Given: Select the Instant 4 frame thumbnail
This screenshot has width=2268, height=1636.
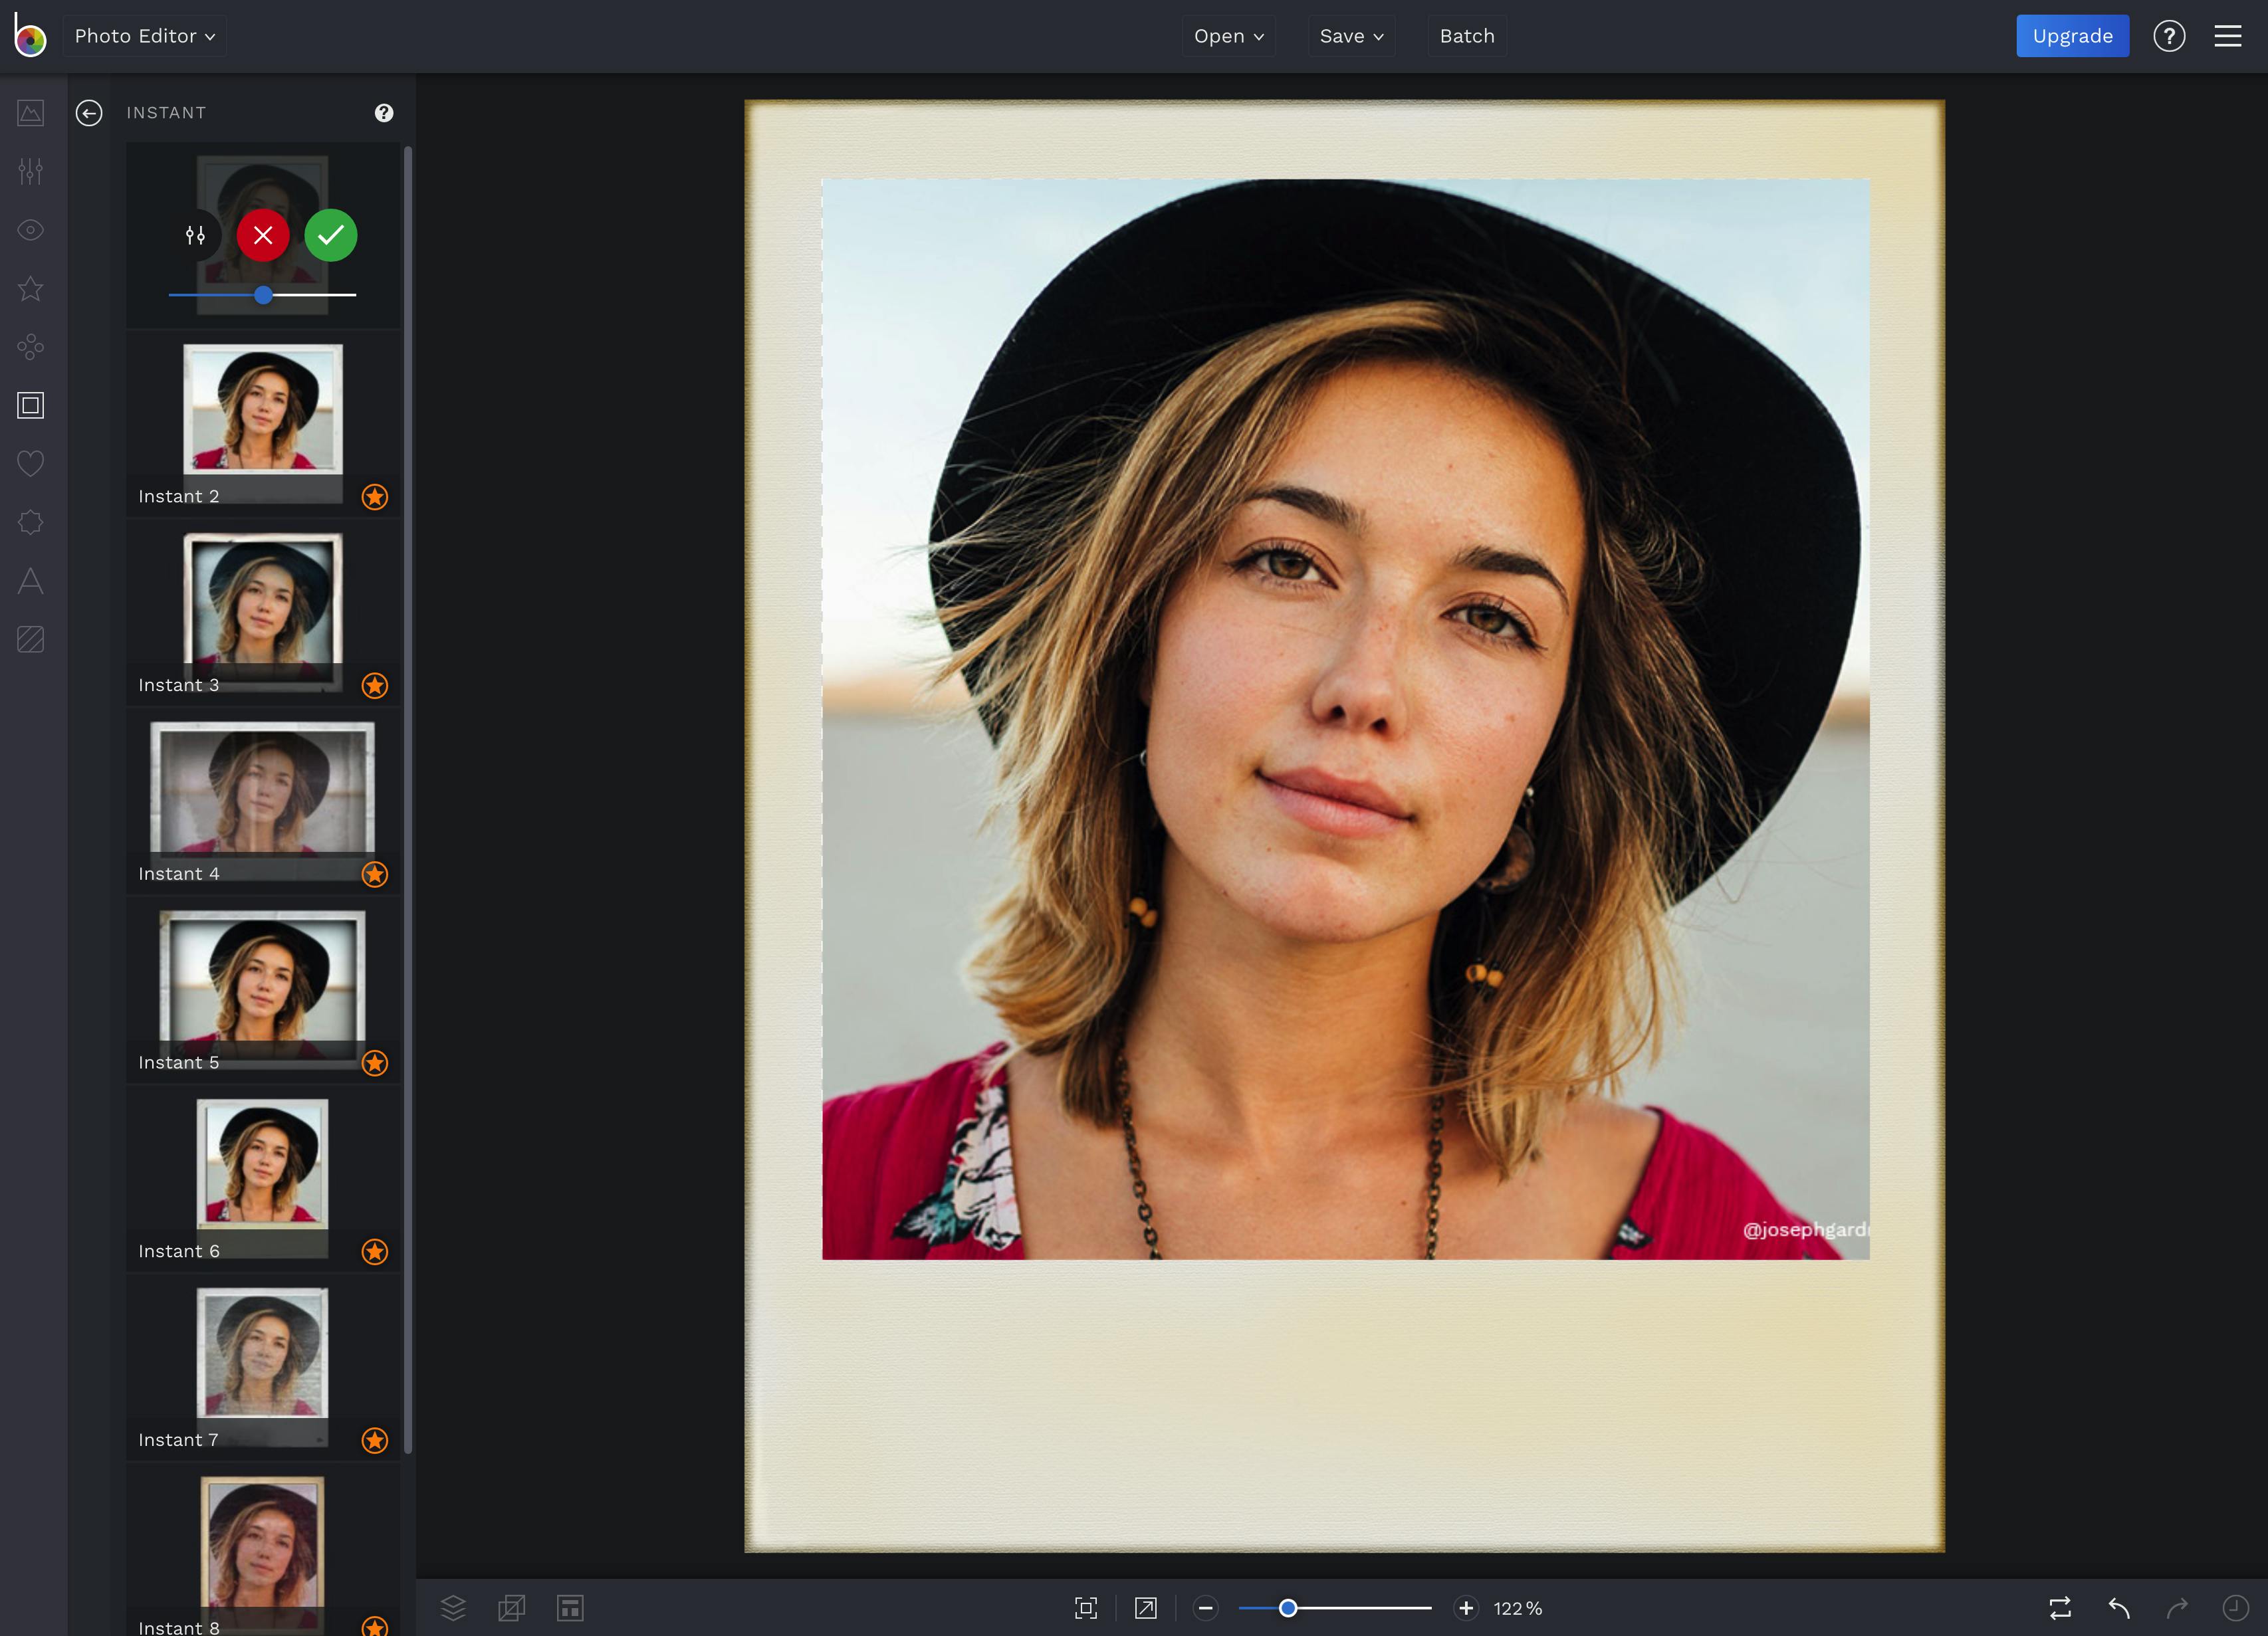Looking at the screenshot, I should 262,789.
